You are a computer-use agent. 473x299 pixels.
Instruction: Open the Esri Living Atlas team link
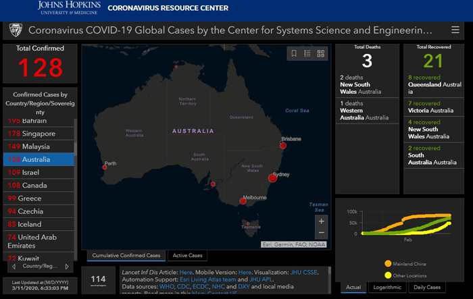[208, 279]
